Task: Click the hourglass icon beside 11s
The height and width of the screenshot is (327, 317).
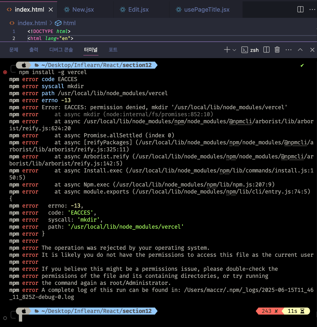Action: (302, 311)
